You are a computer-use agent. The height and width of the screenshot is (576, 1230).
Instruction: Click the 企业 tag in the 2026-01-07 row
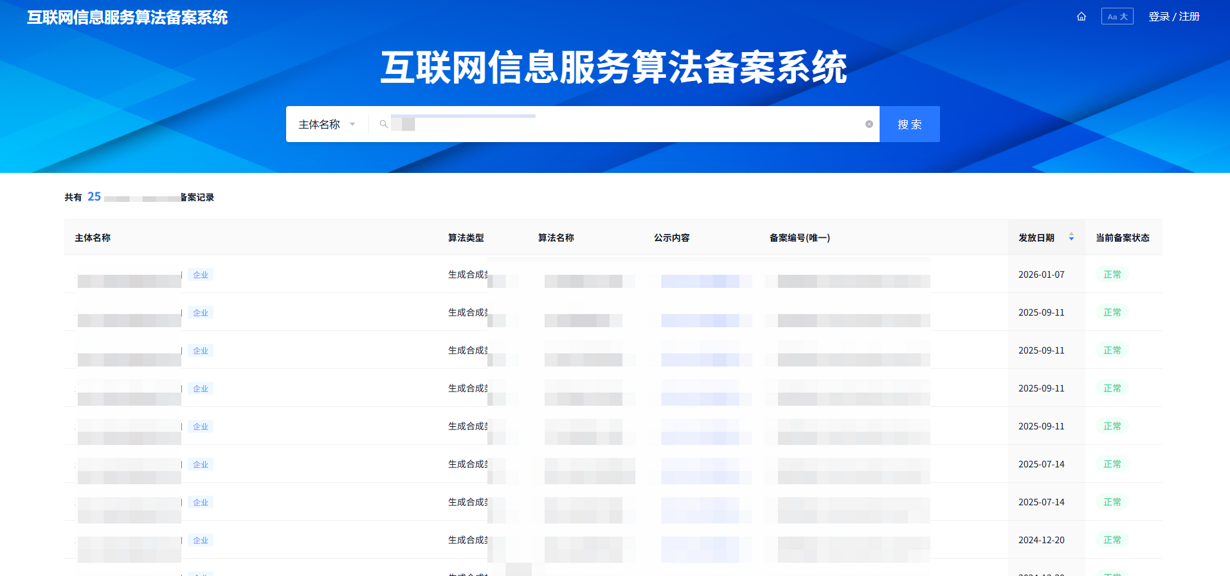201,275
